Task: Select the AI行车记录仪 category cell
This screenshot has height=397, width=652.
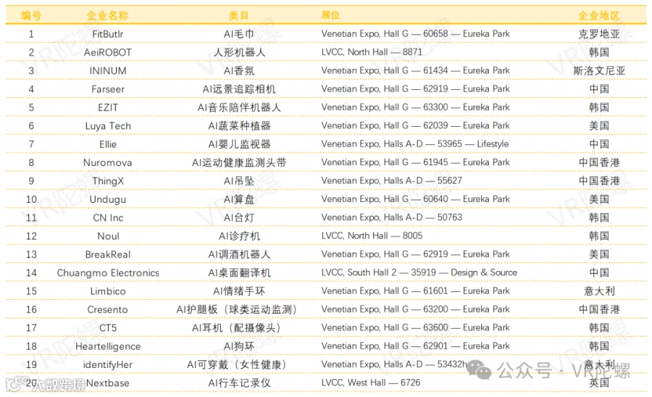Action: (x=239, y=383)
